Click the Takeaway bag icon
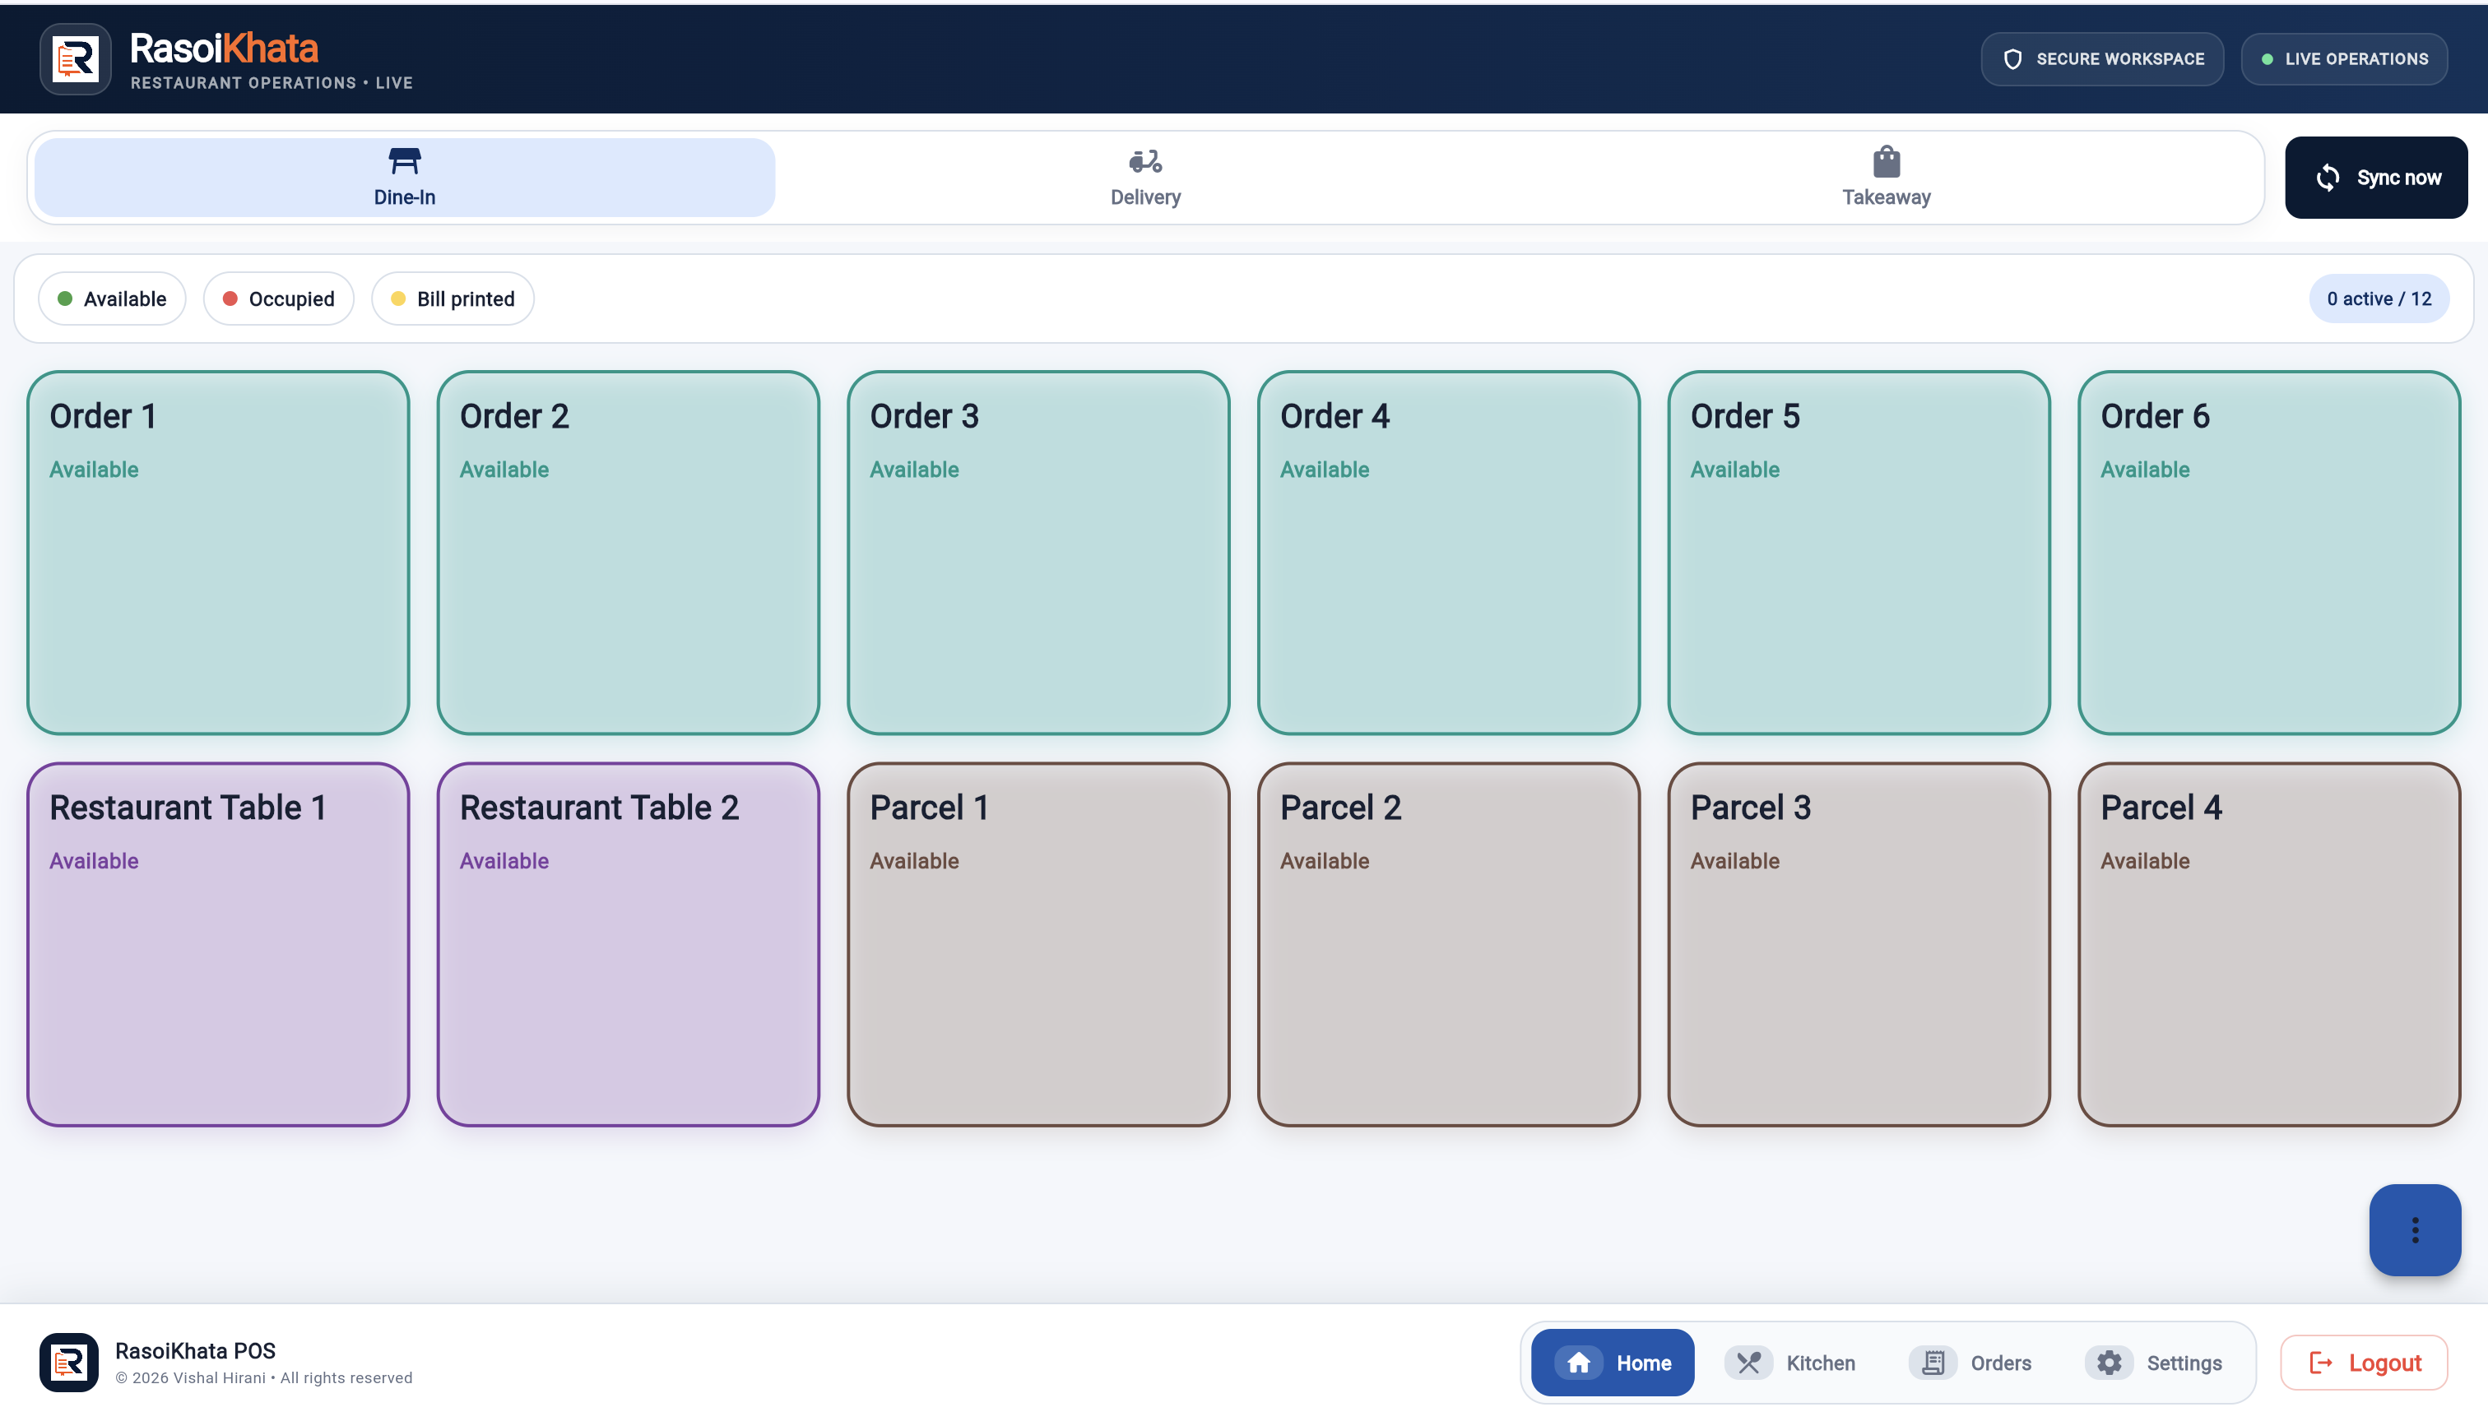The width and height of the screenshot is (2488, 1421). click(1887, 161)
